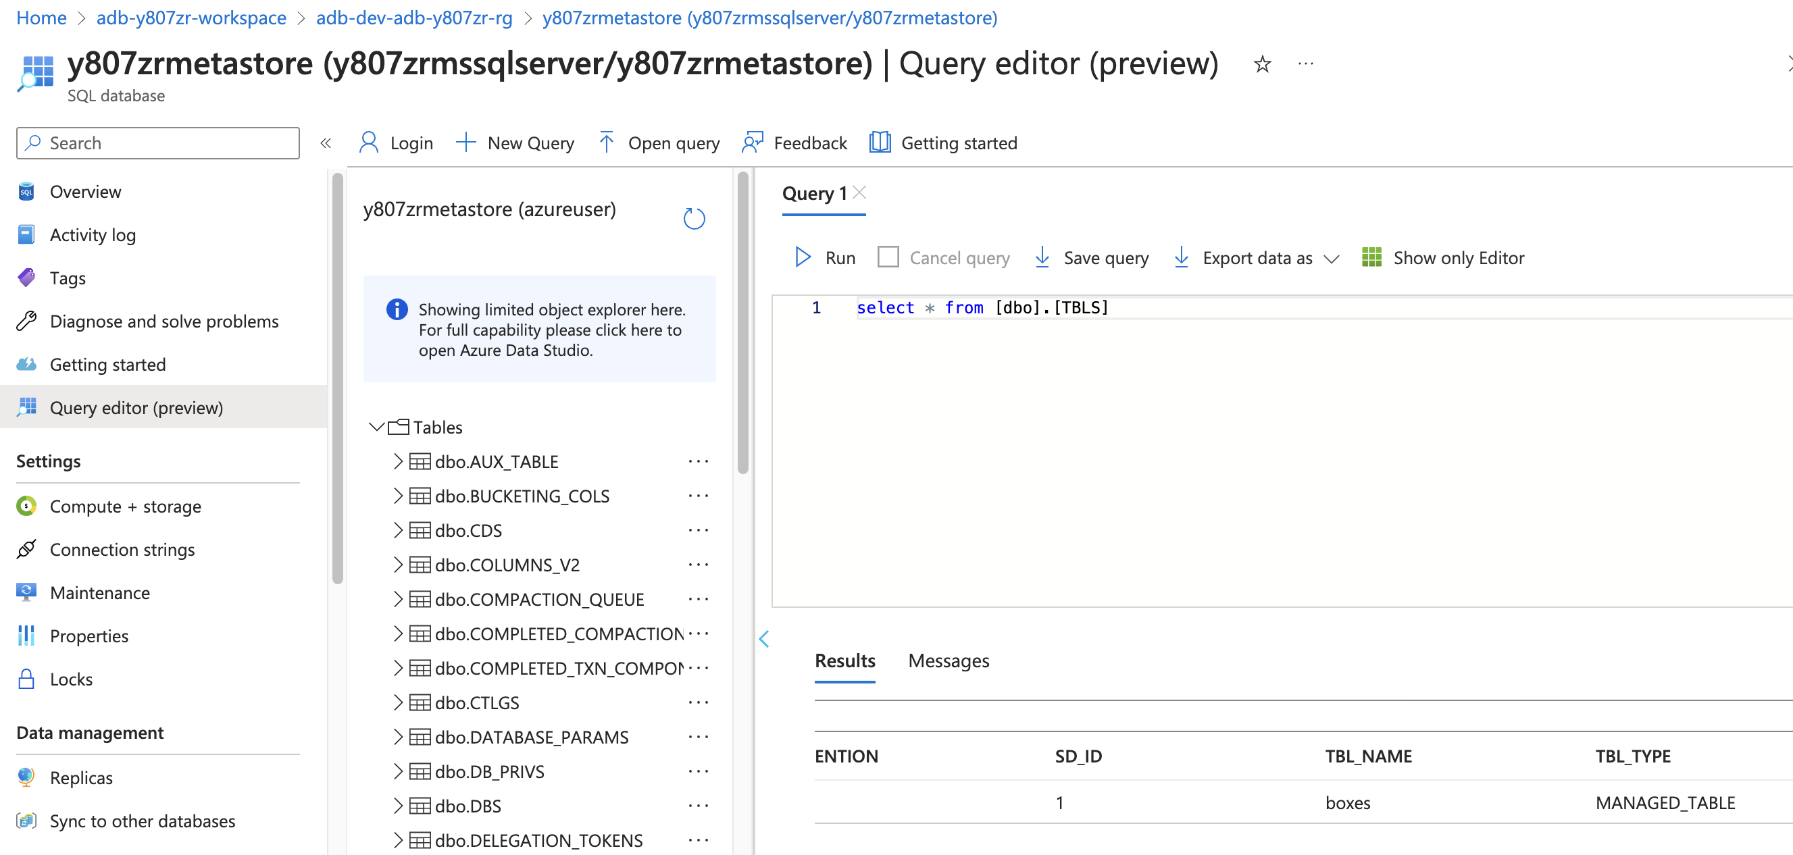
Task: Run the query
Action: (825, 257)
